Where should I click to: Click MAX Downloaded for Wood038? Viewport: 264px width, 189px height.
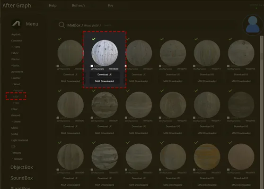105,81
